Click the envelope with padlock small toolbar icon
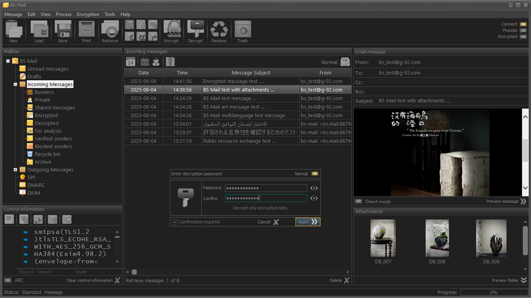The height and width of the screenshot is (298, 531). pos(141,25)
